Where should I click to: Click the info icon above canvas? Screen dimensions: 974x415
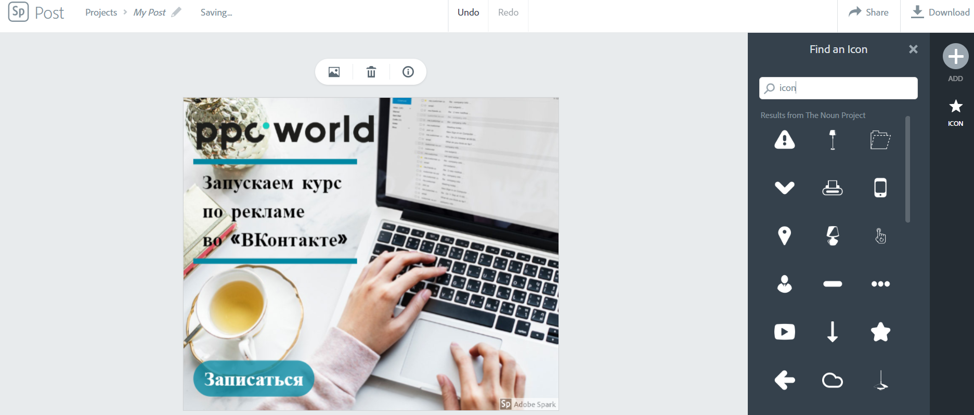(x=408, y=72)
